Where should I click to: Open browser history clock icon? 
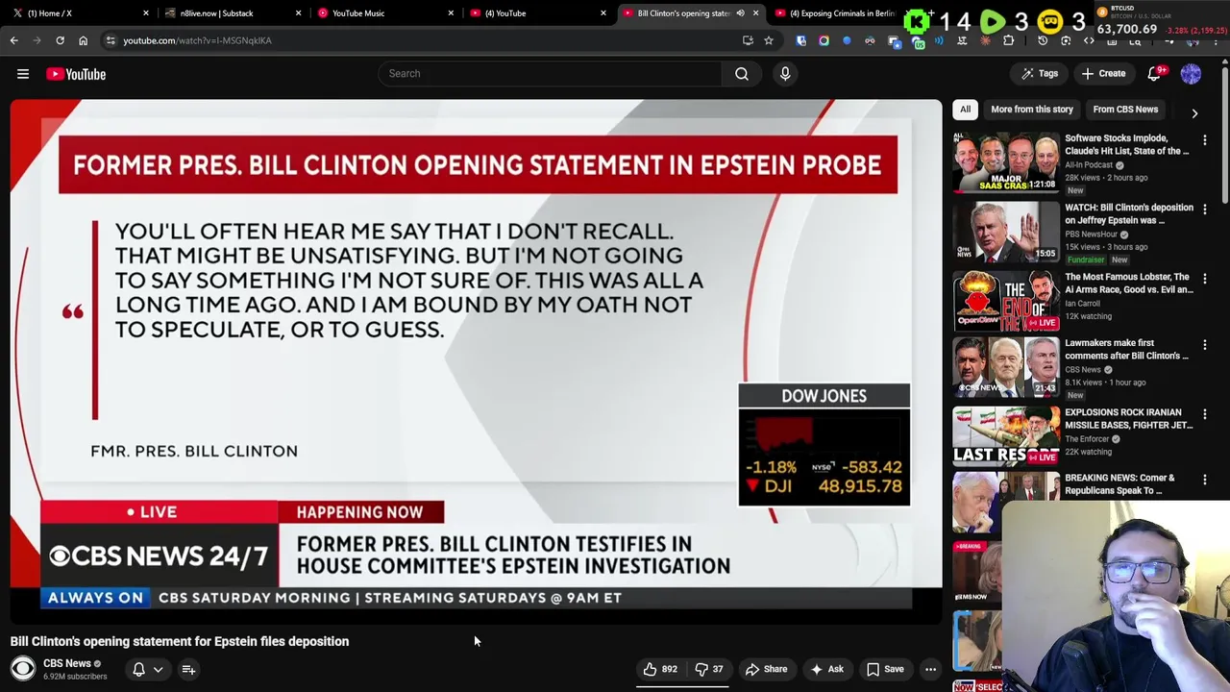[x=1043, y=40]
